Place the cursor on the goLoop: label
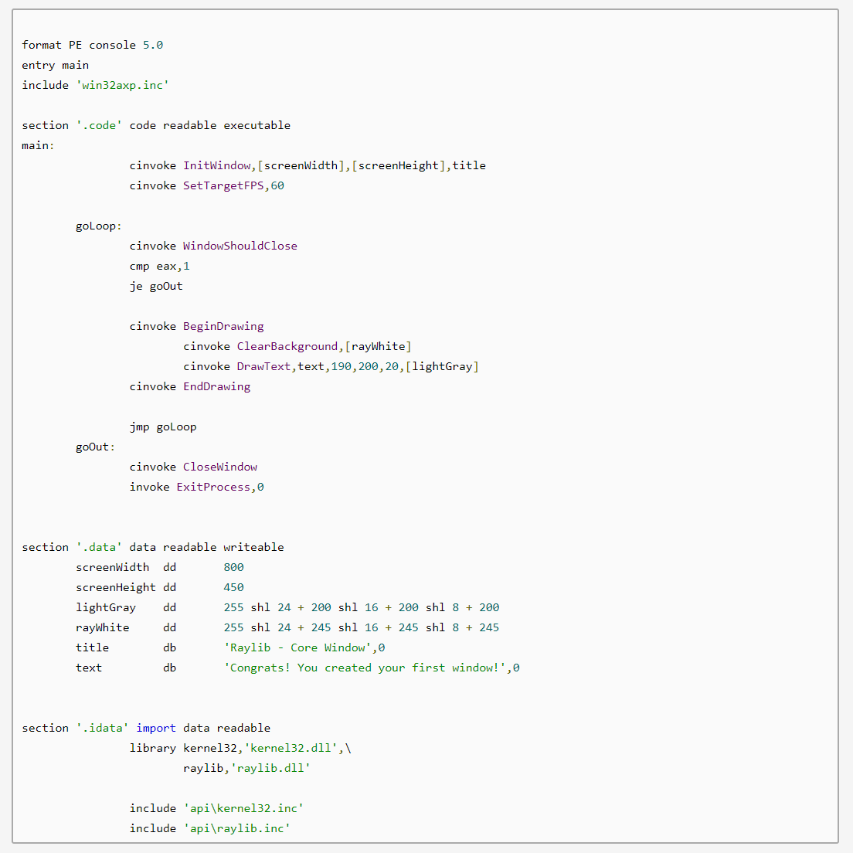The width and height of the screenshot is (853, 853). (99, 226)
